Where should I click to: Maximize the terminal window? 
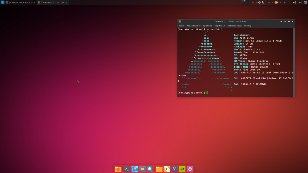click(x=289, y=22)
